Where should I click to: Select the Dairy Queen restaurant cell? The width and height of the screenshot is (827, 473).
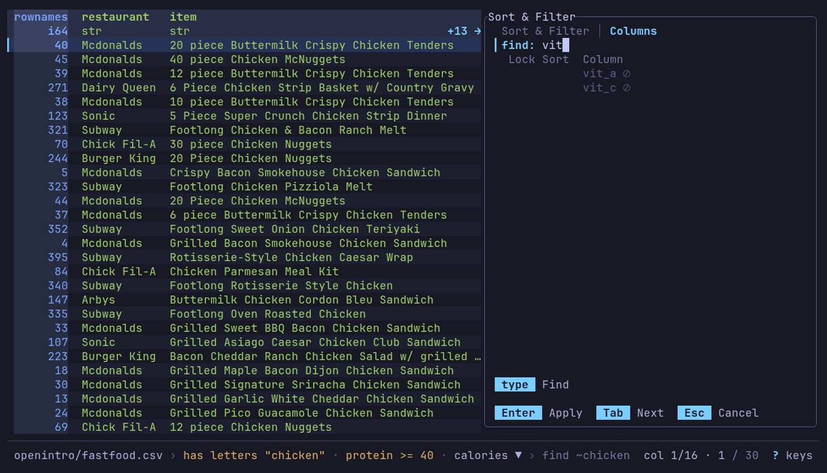[x=119, y=88]
